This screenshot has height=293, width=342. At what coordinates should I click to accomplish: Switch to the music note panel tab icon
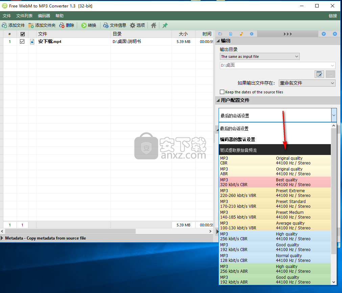pyautogui.click(x=241, y=34)
